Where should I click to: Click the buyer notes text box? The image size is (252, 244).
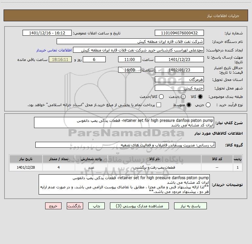(x=124, y=184)
